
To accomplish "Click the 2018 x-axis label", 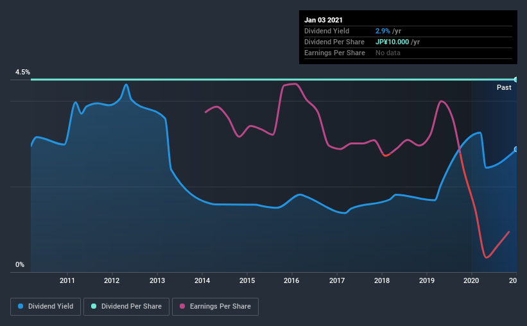I will (382, 280).
